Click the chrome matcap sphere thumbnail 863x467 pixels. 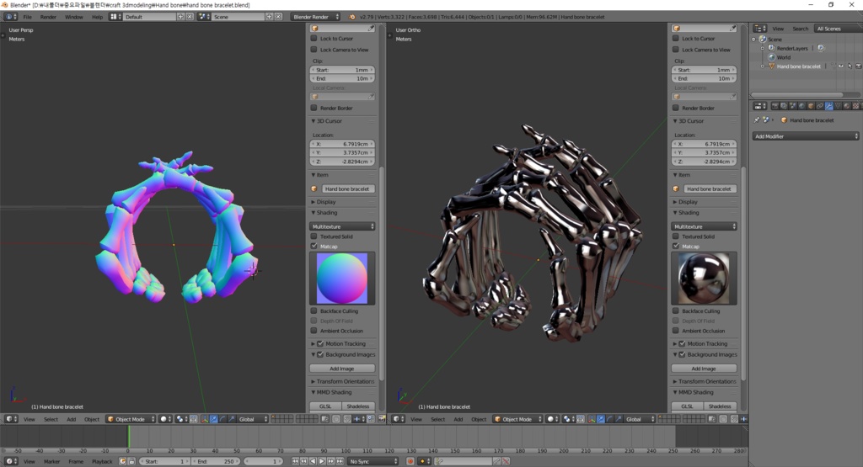(704, 279)
